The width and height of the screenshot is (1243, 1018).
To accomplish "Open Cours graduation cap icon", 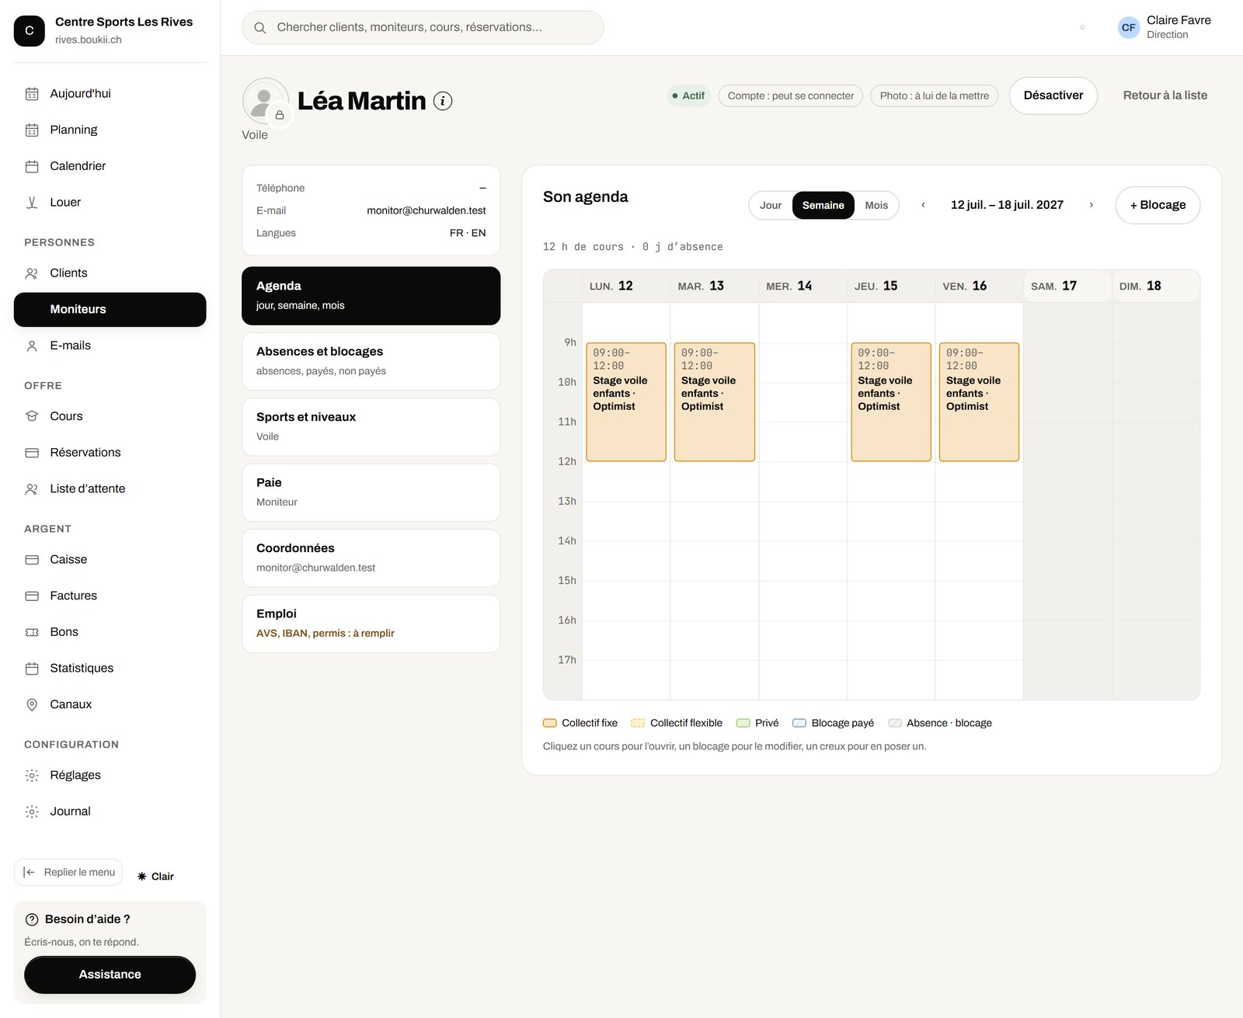I will click(x=32, y=416).
